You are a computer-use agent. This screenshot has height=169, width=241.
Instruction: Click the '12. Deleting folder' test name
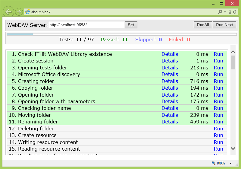click(31, 129)
